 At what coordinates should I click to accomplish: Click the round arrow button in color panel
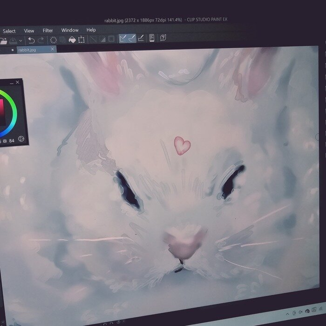pyautogui.click(x=21, y=139)
